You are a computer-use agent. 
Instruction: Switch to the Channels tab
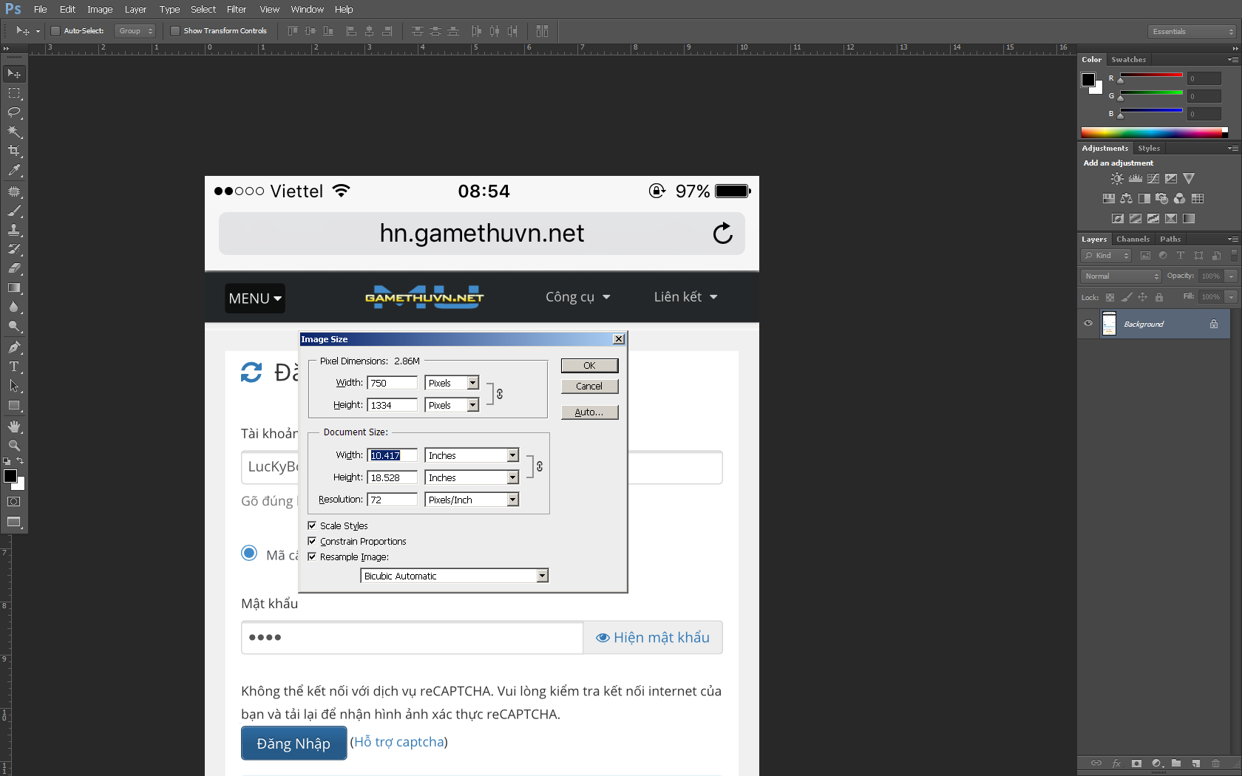pyautogui.click(x=1133, y=239)
